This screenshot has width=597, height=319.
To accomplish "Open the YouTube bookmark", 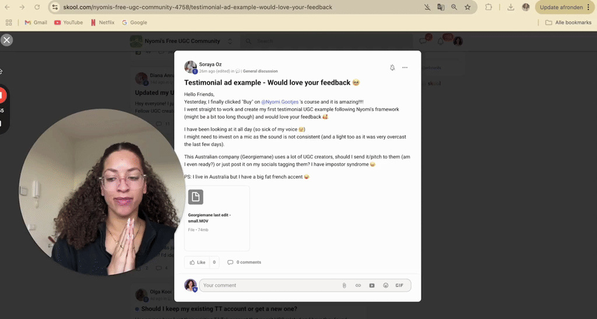I will pos(69,23).
